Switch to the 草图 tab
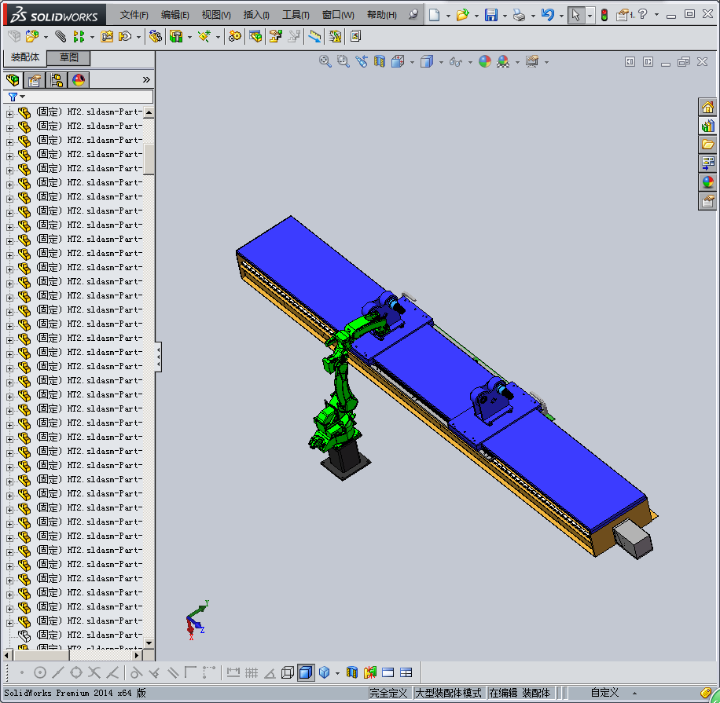Viewport: 720px width, 703px height. click(x=69, y=57)
